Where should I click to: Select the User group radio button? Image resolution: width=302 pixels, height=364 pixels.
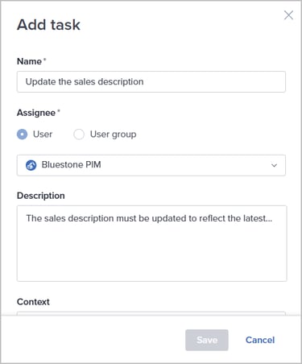point(79,134)
